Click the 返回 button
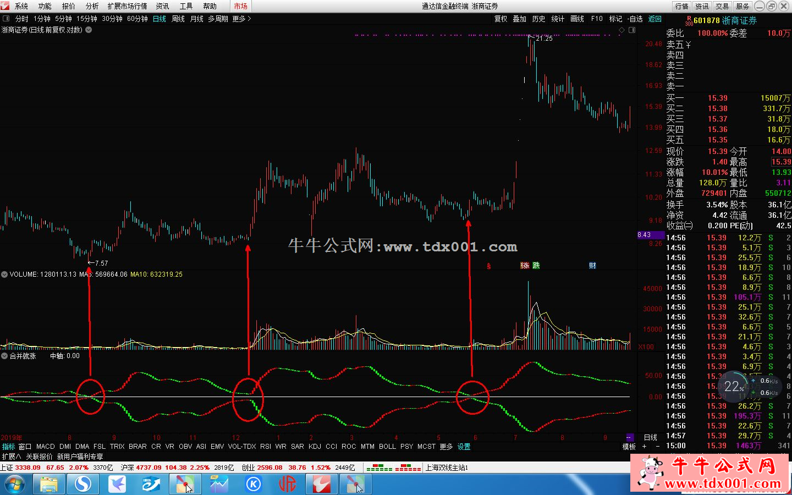Viewport: 792px width, 495px height. point(655,19)
